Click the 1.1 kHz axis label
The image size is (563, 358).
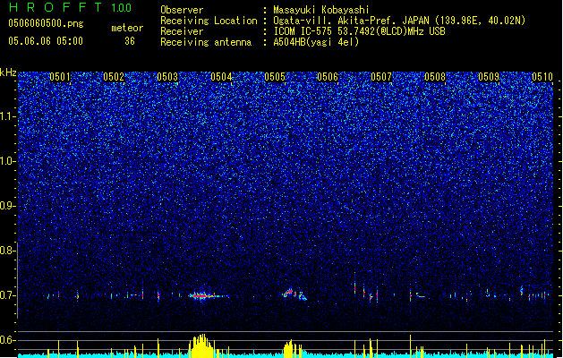(x=8, y=116)
